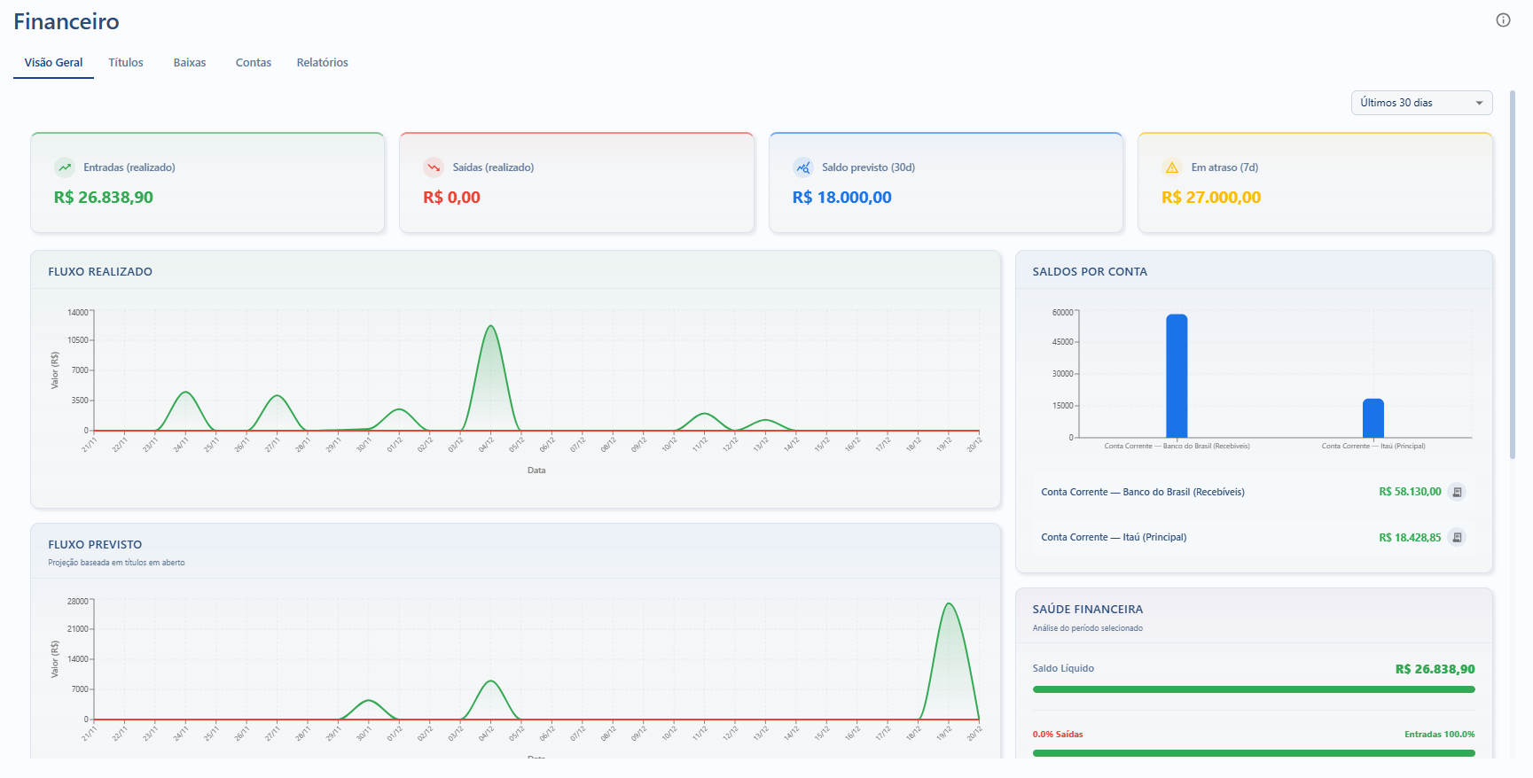
Task: Click the Saídas trending-down icon
Action: pyautogui.click(x=434, y=167)
